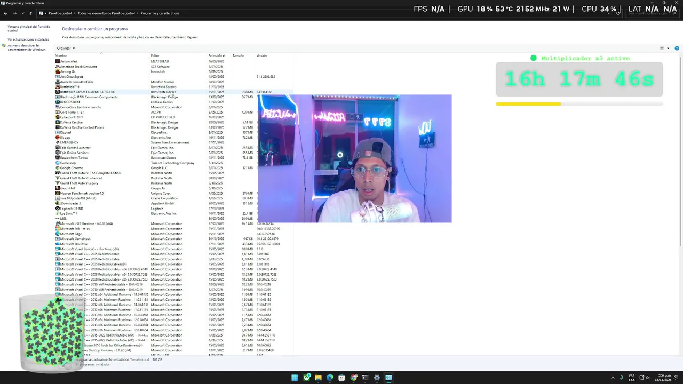The image size is (683, 384).
Task: Select the Battlefield 6 program icon
Action: click(58, 87)
